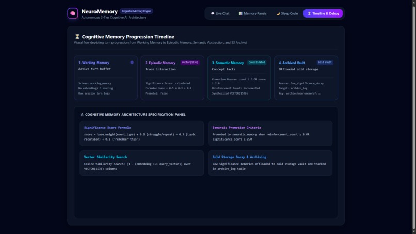The height and width of the screenshot is (234, 416).
Task: Click the 'Offloaded cold storage' text
Action: point(298,69)
